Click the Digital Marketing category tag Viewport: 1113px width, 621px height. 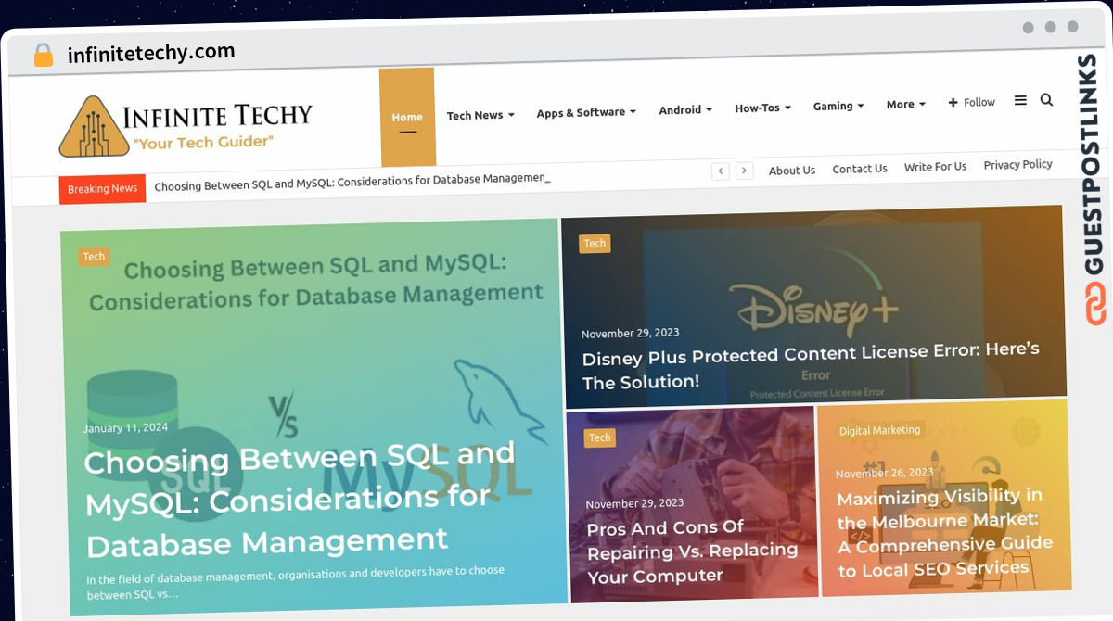pyautogui.click(x=879, y=430)
